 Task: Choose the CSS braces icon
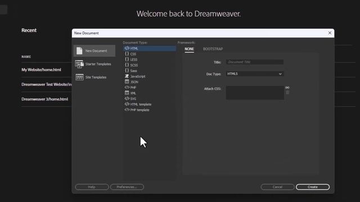pos(127,54)
